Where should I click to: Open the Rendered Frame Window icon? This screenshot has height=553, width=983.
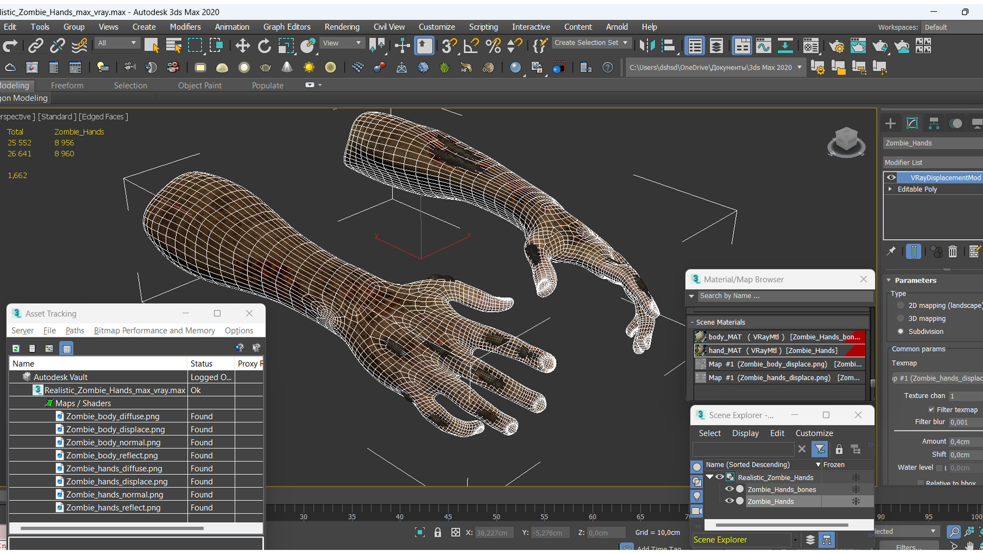(858, 46)
